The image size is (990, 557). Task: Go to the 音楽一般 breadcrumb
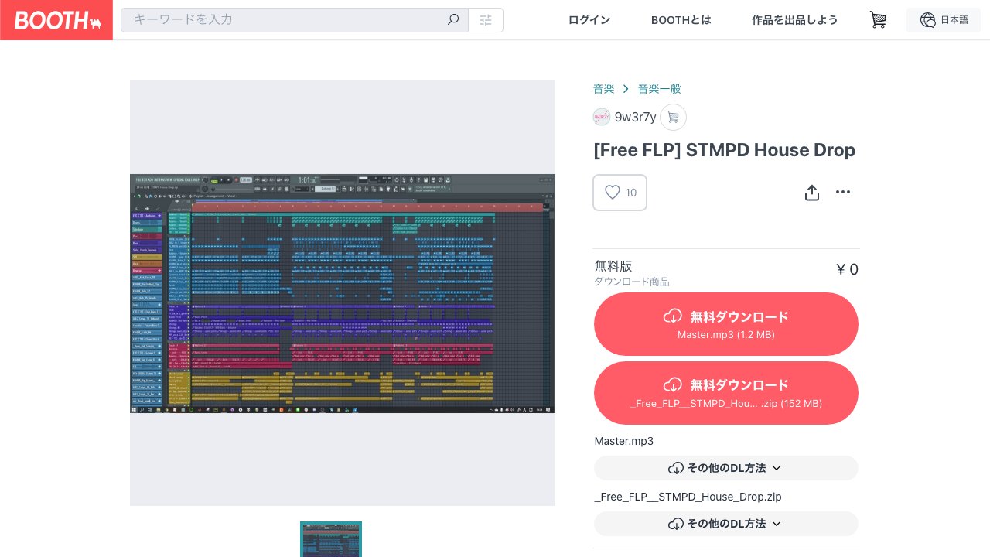click(659, 89)
